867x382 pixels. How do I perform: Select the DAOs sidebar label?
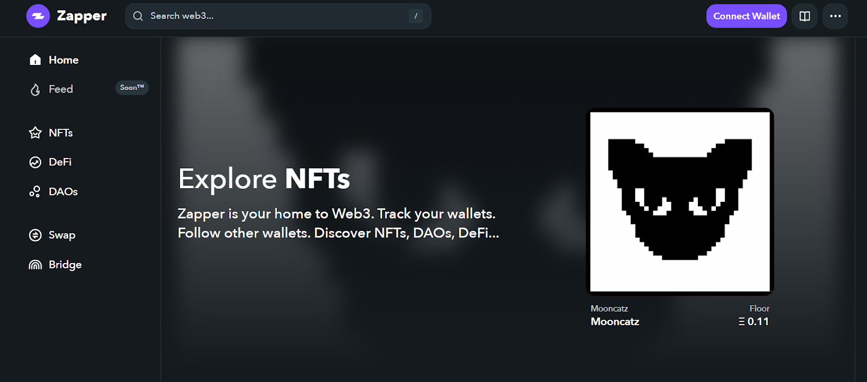63,192
